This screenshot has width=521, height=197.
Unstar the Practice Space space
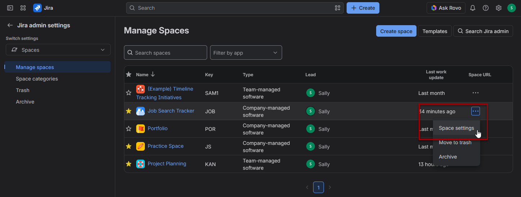coord(129,146)
